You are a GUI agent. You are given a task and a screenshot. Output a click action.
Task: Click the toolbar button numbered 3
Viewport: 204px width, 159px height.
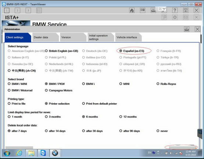coord(28,11)
